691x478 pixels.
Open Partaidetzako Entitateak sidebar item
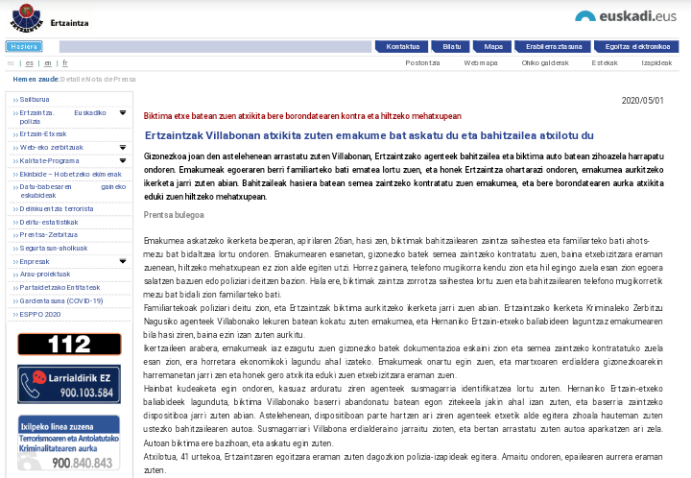[60, 288]
